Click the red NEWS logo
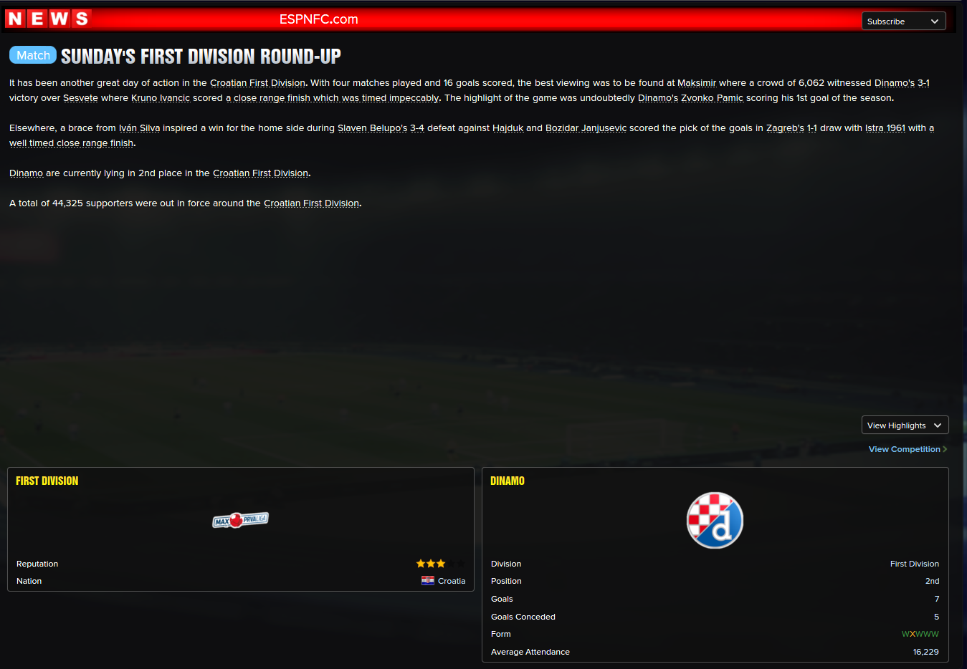 pyautogui.click(x=48, y=19)
